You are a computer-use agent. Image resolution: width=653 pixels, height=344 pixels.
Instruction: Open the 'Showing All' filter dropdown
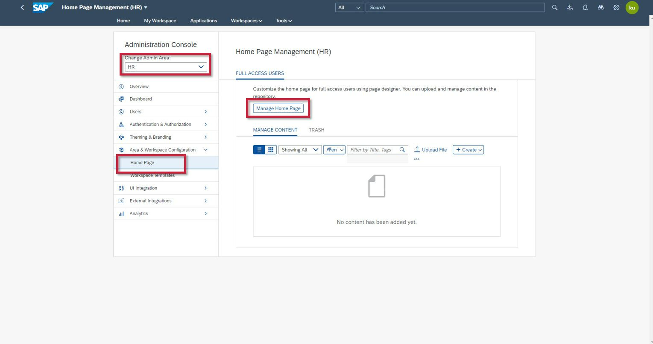coord(300,150)
